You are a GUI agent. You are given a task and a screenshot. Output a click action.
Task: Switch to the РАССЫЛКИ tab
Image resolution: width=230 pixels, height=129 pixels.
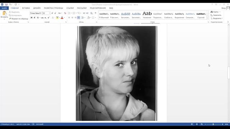tap(82, 8)
